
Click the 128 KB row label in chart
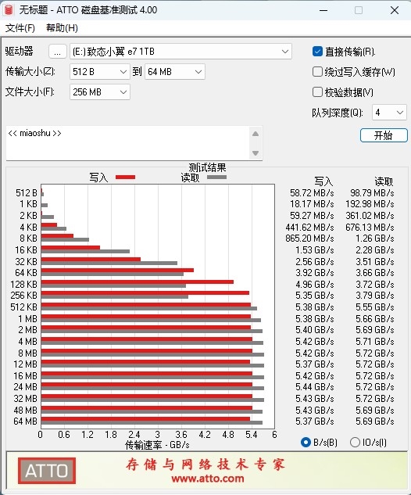[23, 285]
